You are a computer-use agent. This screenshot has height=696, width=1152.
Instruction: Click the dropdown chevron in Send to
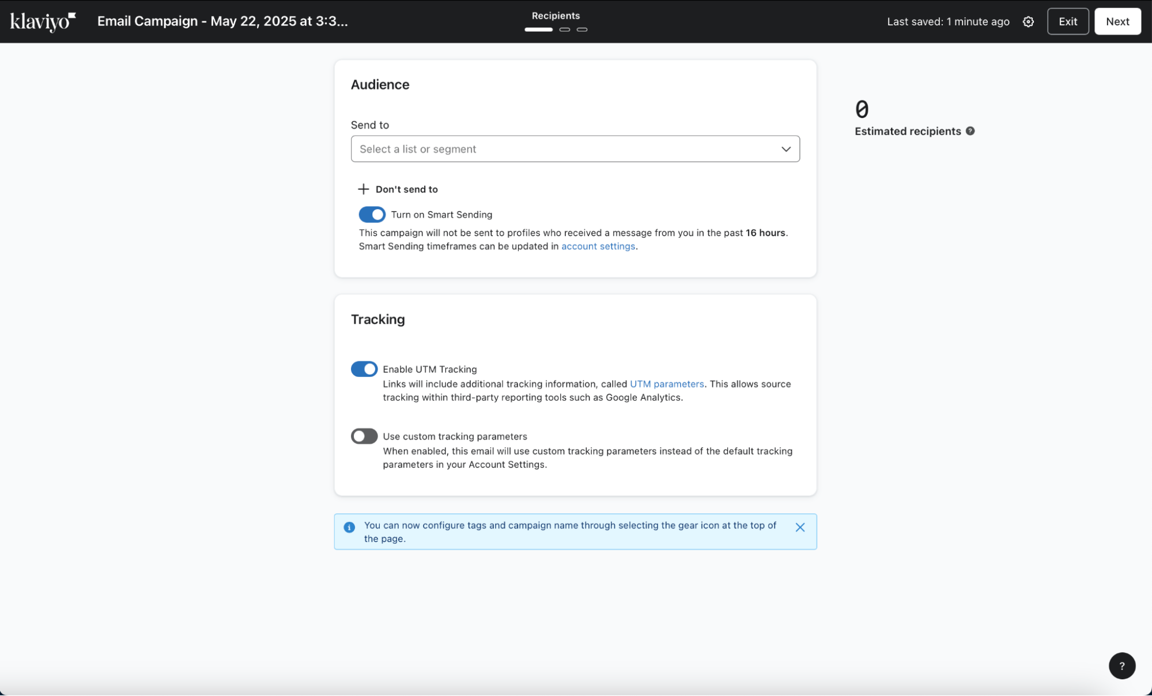click(785, 149)
